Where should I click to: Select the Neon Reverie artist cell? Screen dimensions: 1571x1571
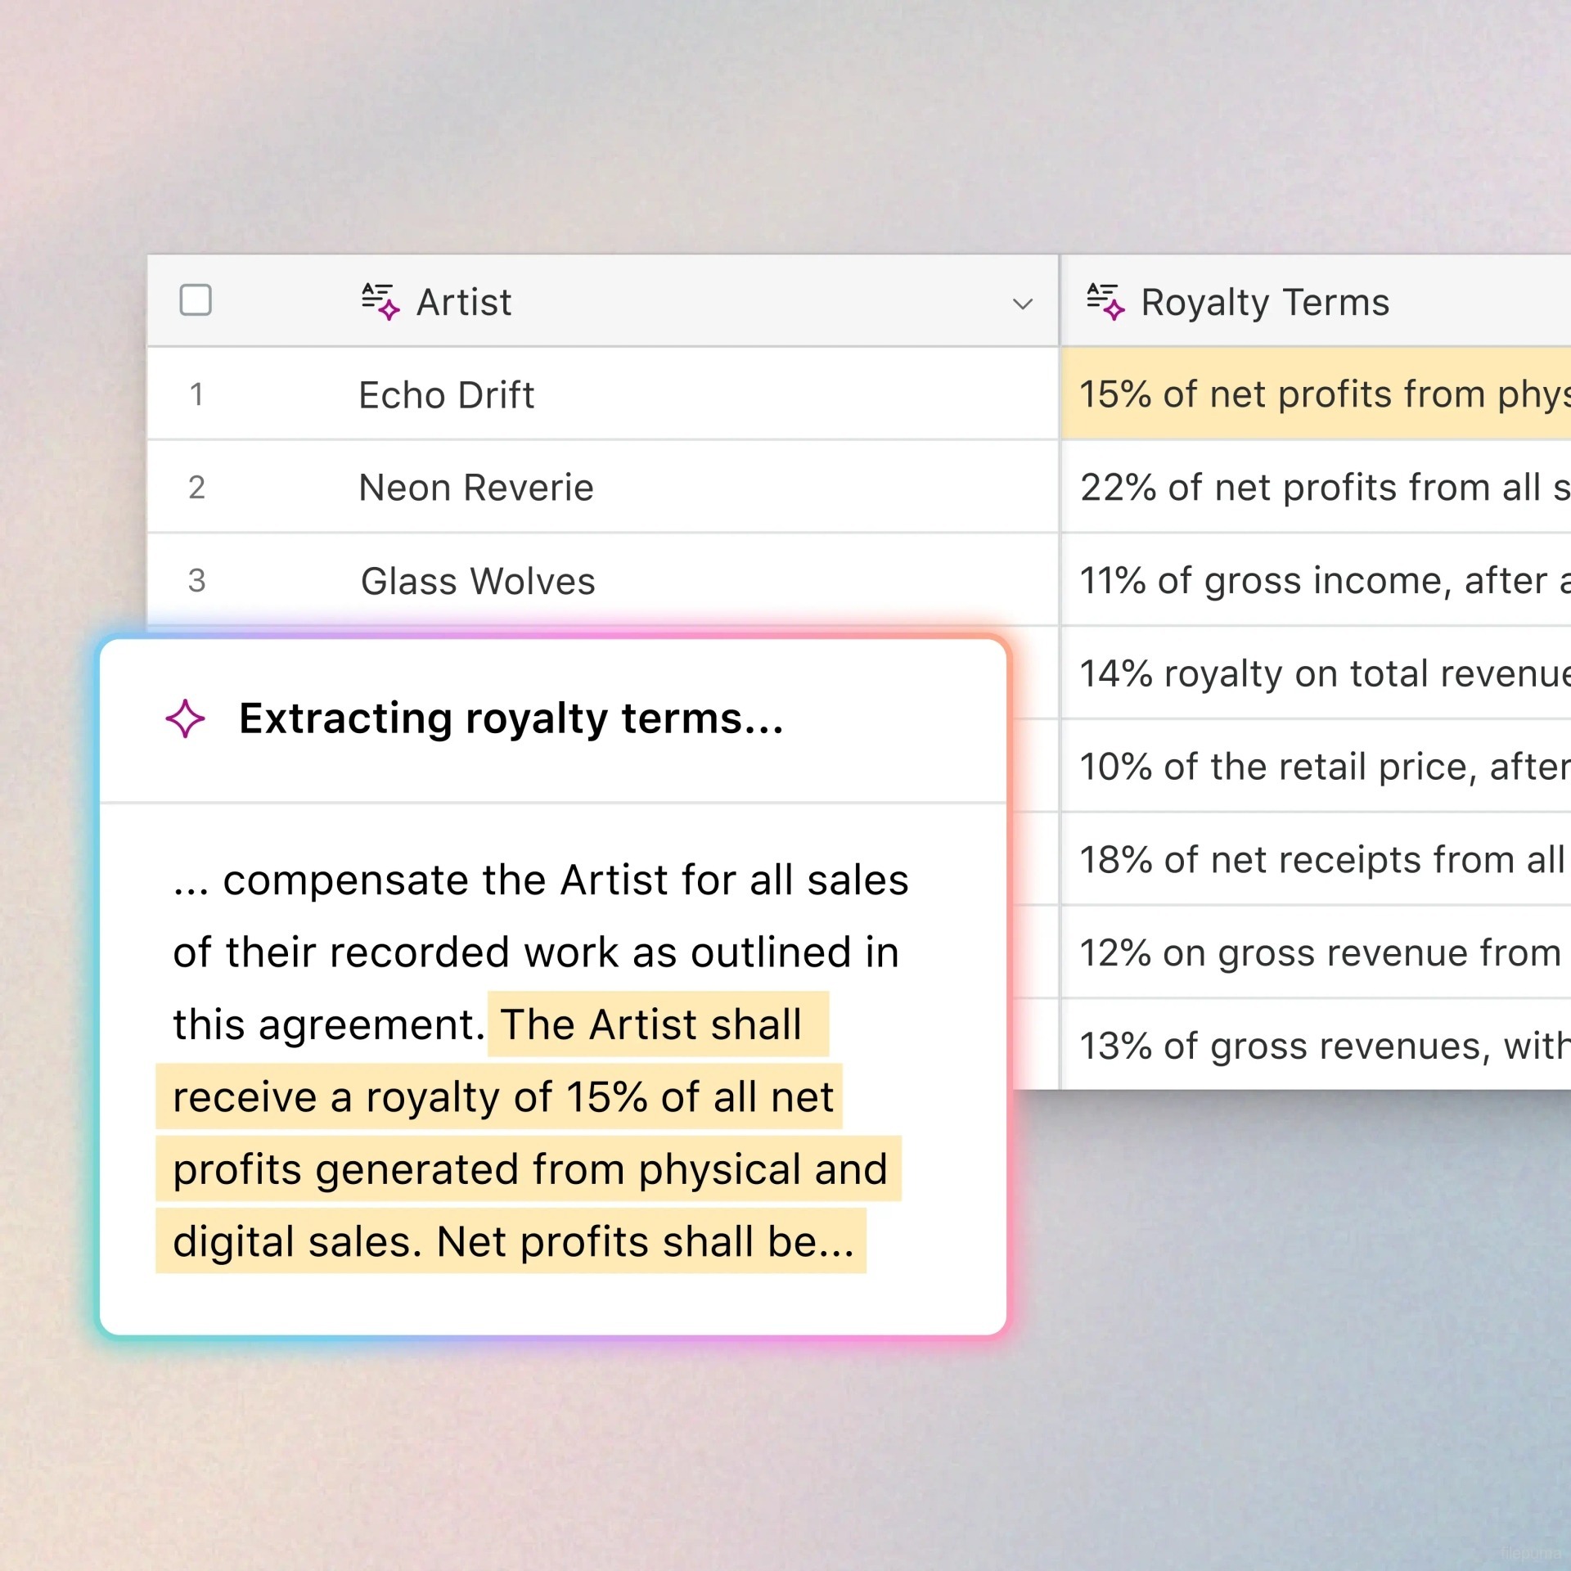(475, 488)
